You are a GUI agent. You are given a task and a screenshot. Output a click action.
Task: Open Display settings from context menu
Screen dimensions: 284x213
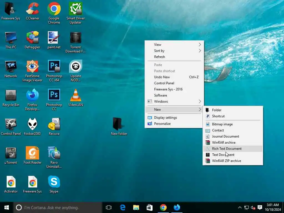pos(174,118)
